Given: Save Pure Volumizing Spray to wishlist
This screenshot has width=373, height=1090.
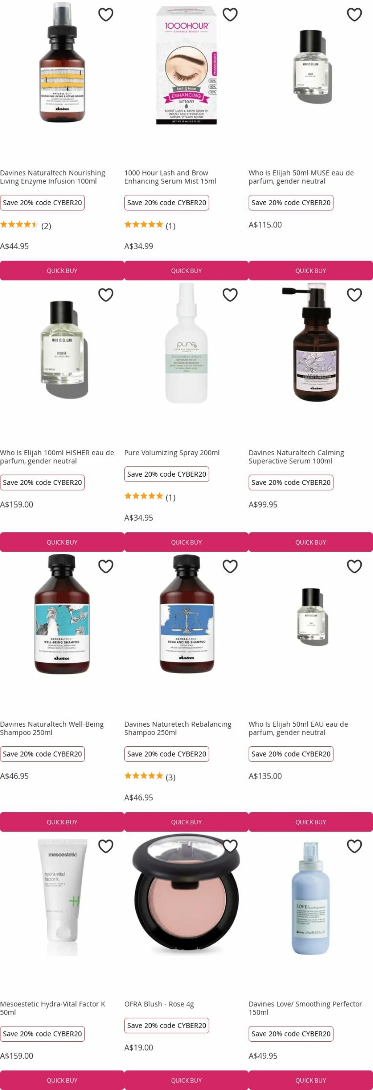Looking at the screenshot, I should [230, 295].
